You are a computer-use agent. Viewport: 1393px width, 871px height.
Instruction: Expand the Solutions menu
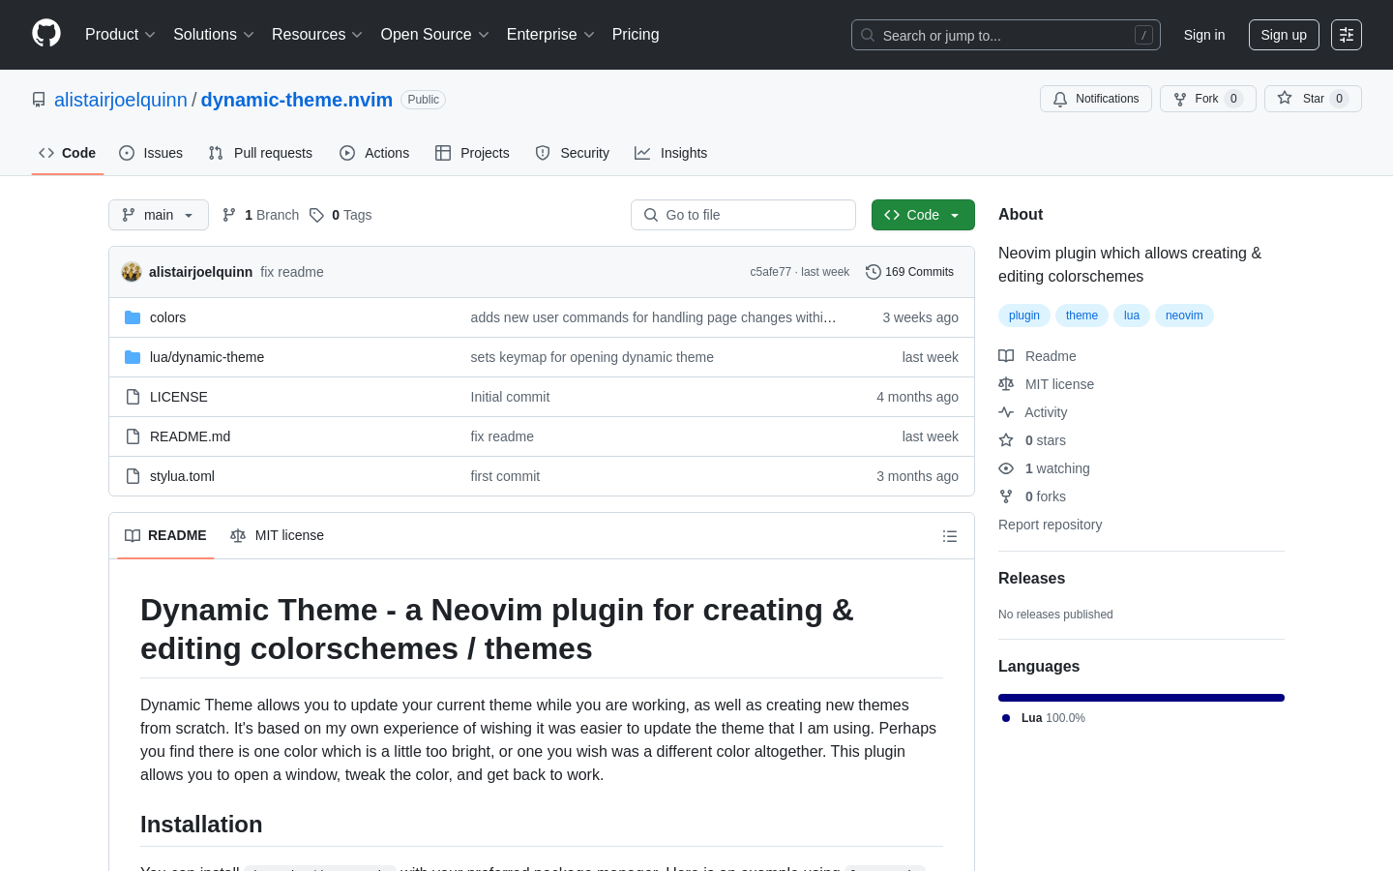click(214, 35)
